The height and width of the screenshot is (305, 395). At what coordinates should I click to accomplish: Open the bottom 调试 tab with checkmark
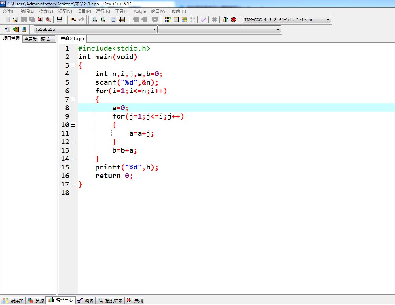click(85, 300)
